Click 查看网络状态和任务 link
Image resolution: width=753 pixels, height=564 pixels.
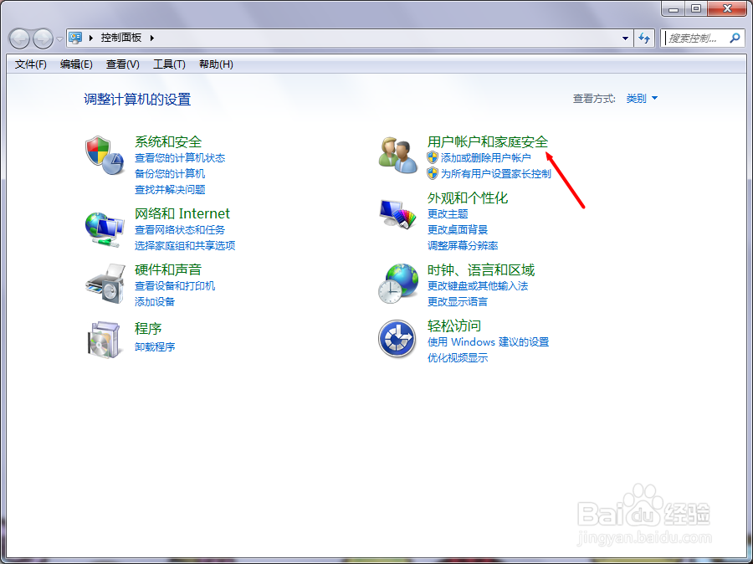pos(180,229)
